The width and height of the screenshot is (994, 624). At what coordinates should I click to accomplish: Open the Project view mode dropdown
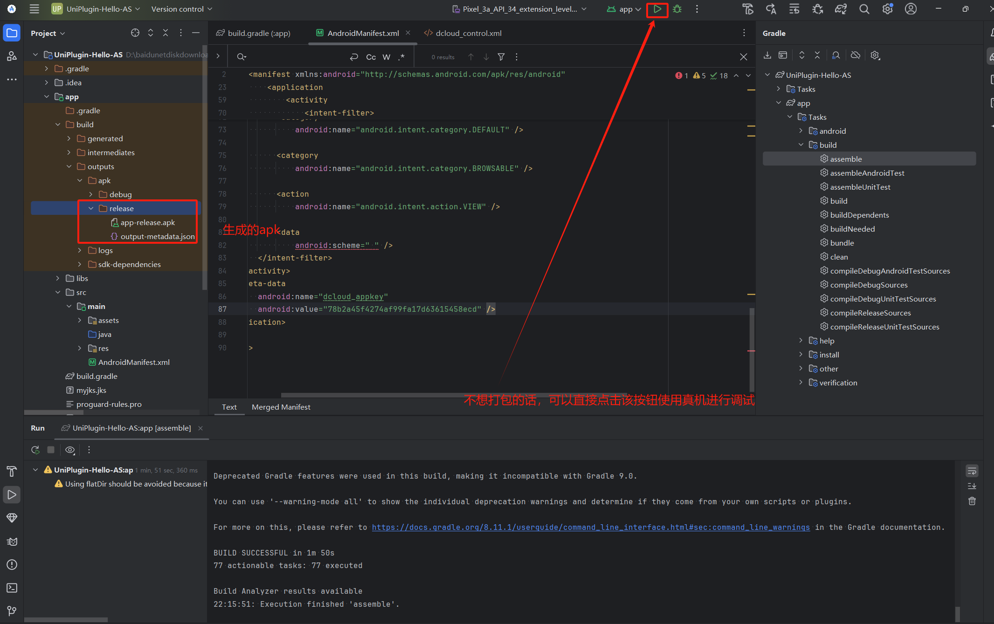(48, 33)
